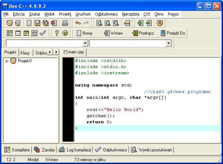Switch to Klasy side tab
The image size is (223, 164).
coord(25,53)
